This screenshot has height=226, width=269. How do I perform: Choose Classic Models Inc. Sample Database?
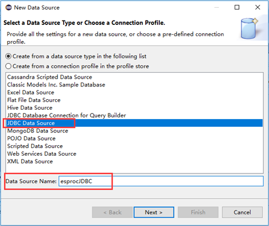(134, 85)
